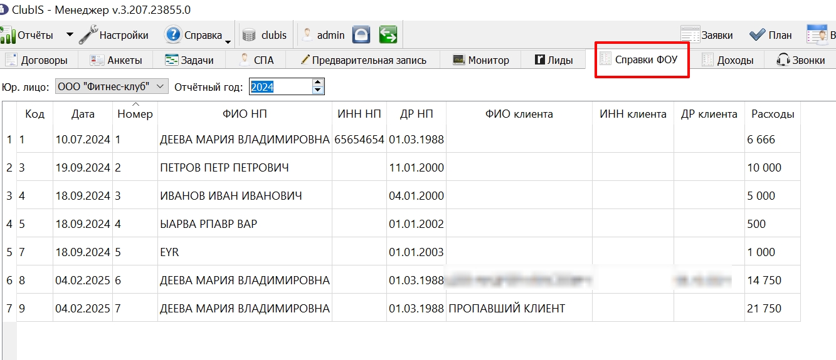Click the calendar-person icon at far right

817,35
